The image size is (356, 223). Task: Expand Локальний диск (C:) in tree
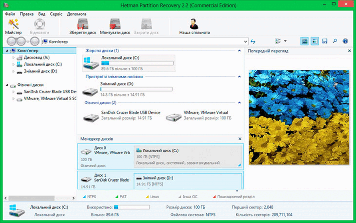(14, 65)
